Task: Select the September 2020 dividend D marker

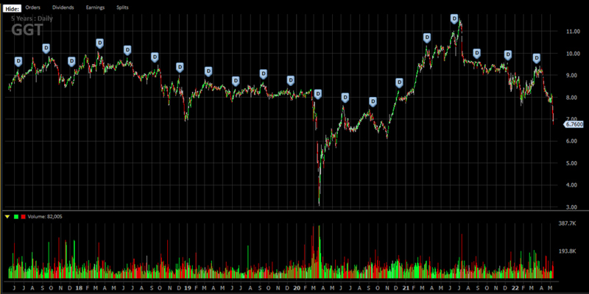Action: [373, 101]
